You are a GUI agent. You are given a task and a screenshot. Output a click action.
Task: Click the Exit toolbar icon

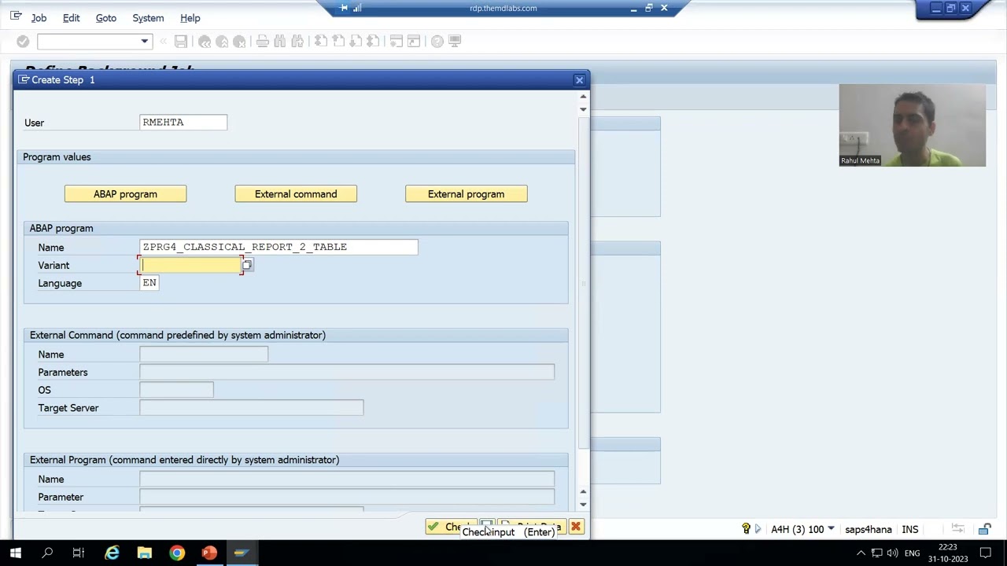pyautogui.click(x=222, y=41)
